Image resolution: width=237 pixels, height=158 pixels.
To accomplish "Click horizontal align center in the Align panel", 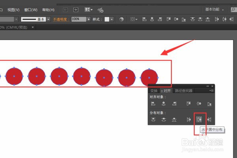I will [x=164, y=103].
